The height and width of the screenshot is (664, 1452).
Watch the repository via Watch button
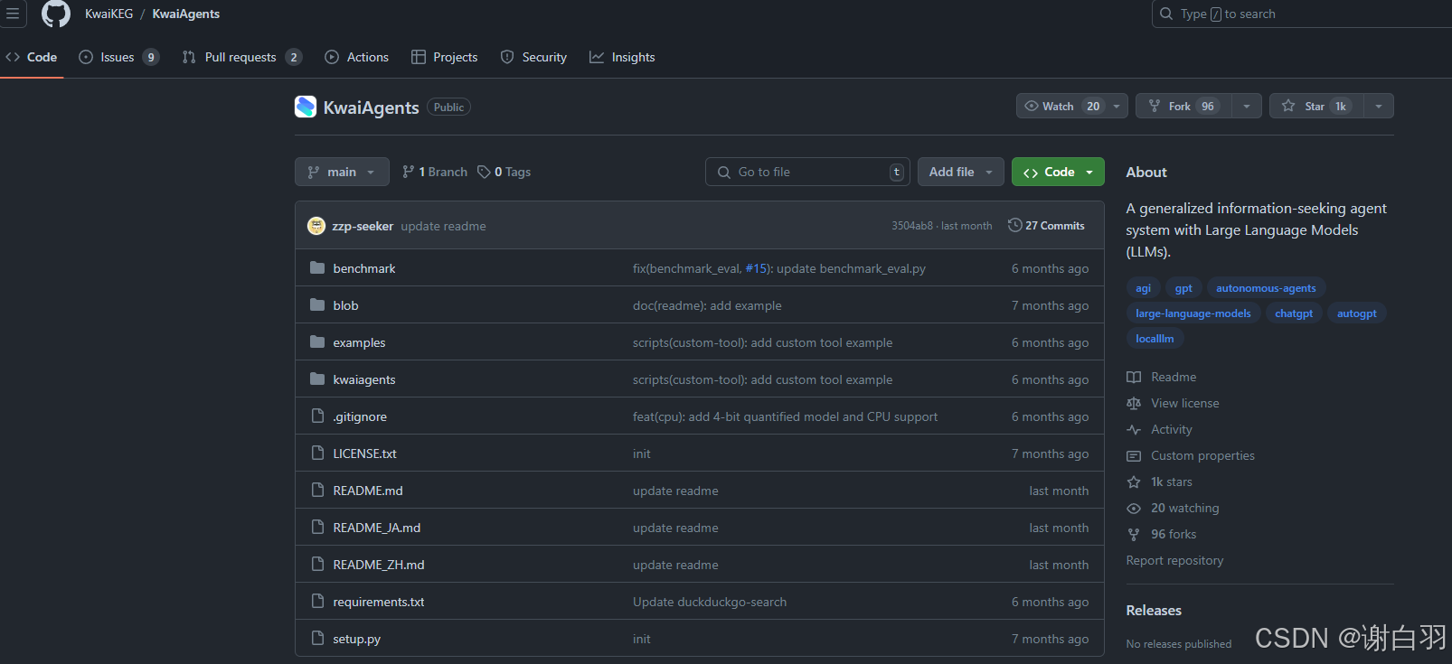coord(1072,106)
